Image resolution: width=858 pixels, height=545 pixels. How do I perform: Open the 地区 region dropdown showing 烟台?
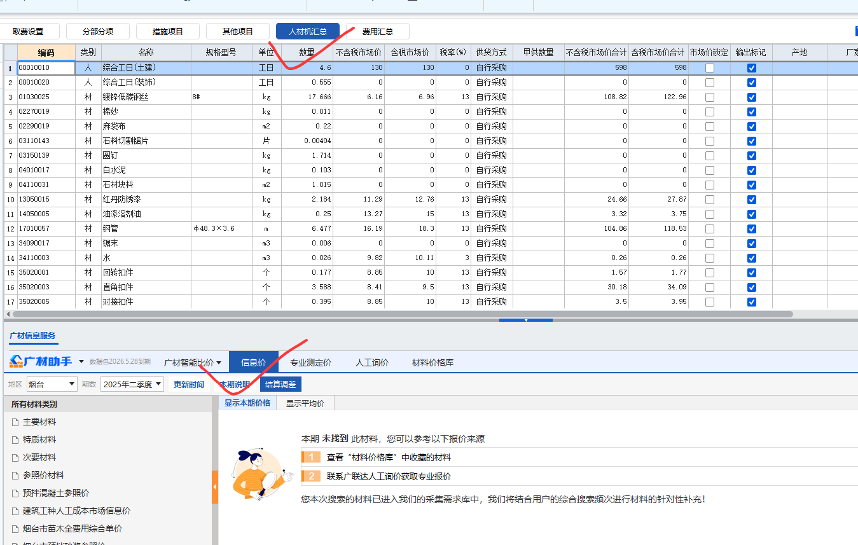pyautogui.click(x=52, y=383)
